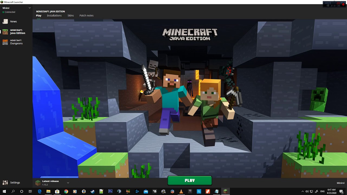Viewport: 347px width, 195px height.
Task: Open the Patch notes tab
Action: pyautogui.click(x=86, y=15)
